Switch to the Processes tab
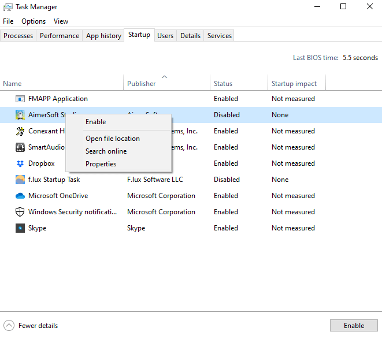 tap(18, 36)
